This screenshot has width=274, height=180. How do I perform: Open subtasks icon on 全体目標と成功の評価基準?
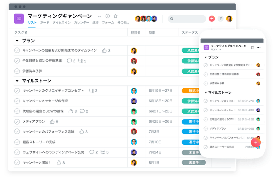80,61
